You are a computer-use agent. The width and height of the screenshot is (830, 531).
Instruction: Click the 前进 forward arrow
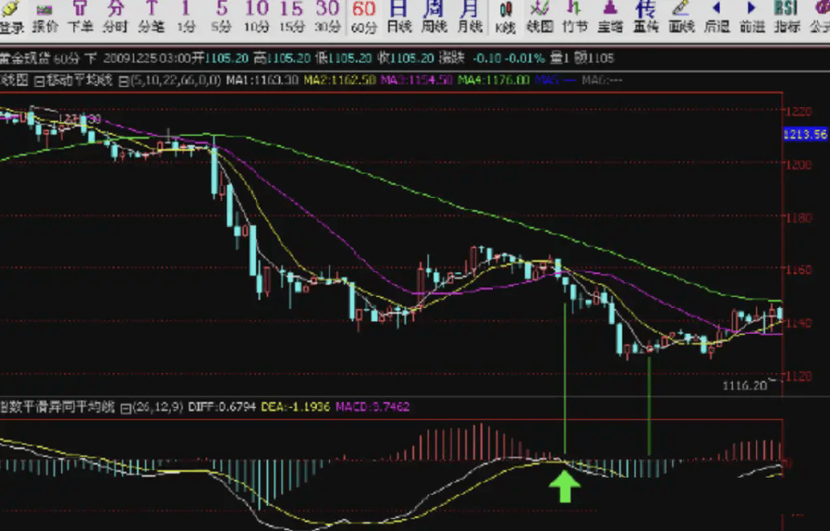(751, 17)
